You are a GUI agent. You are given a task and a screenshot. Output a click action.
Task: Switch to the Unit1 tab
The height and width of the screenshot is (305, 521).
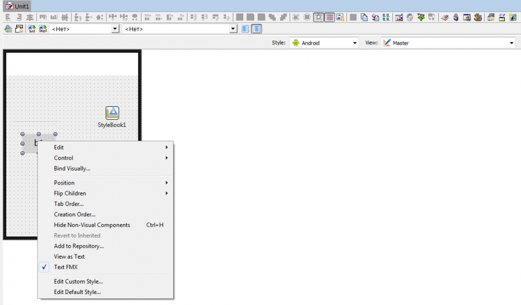pos(17,6)
